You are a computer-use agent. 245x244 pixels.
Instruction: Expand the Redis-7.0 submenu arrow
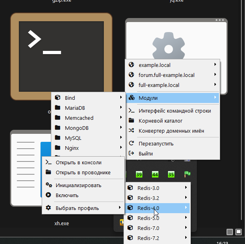click(x=185, y=228)
